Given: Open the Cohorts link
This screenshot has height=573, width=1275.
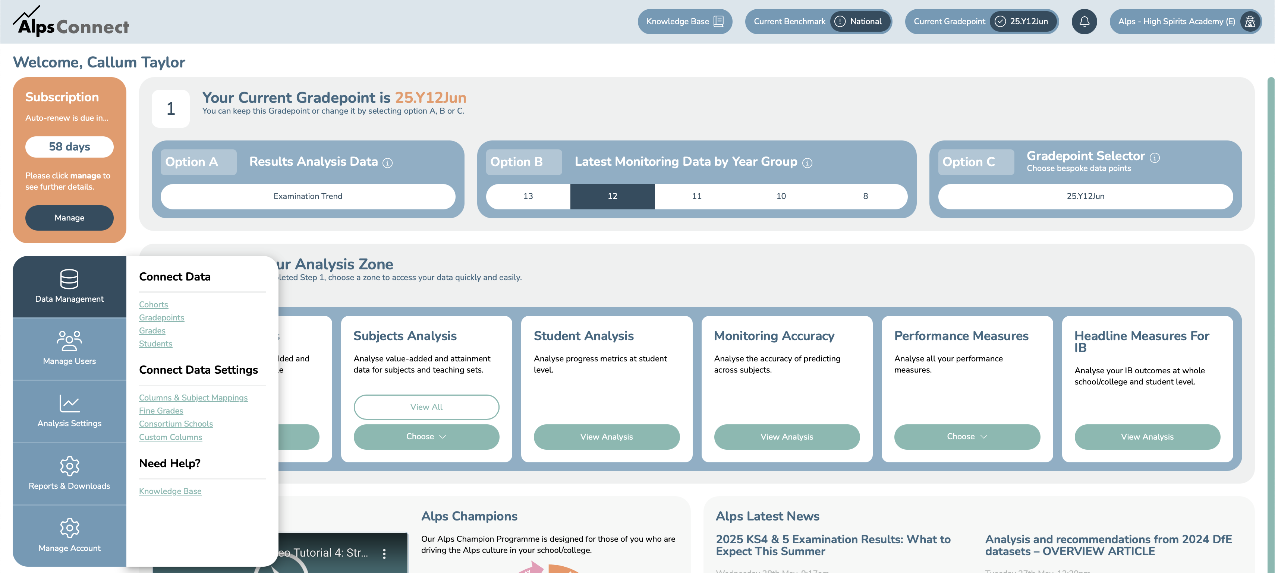Looking at the screenshot, I should coord(154,305).
